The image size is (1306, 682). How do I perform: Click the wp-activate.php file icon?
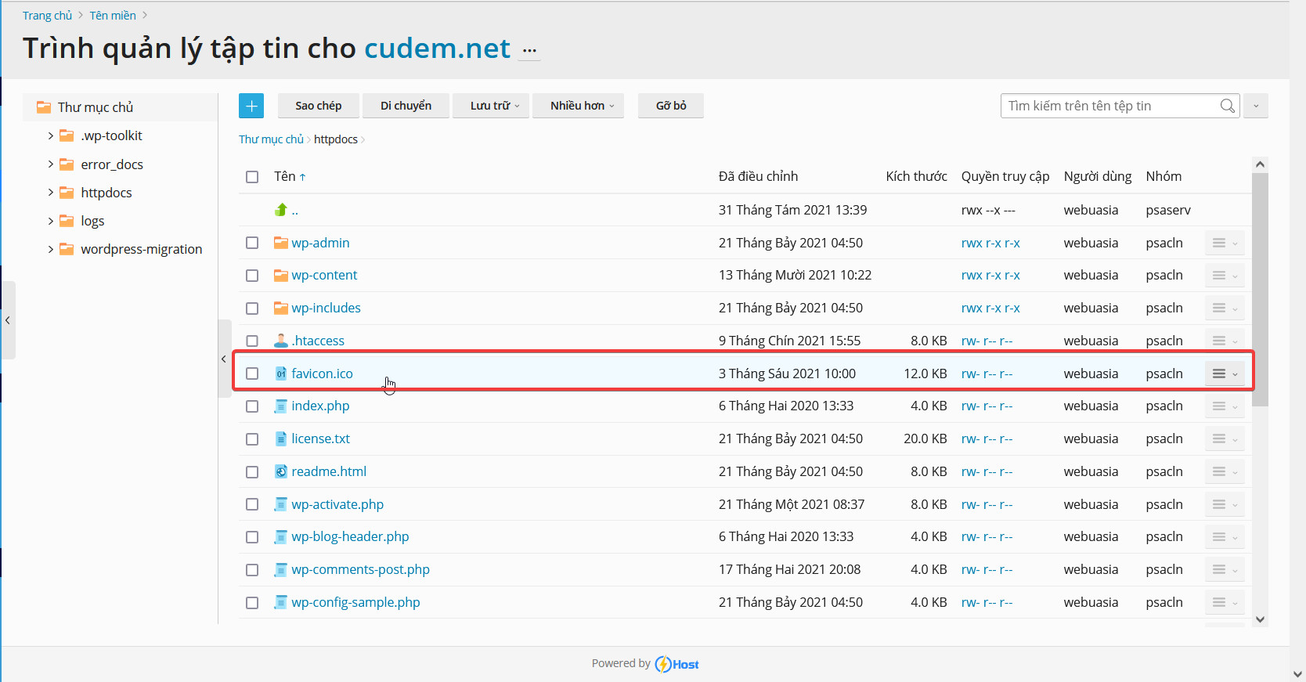281,504
